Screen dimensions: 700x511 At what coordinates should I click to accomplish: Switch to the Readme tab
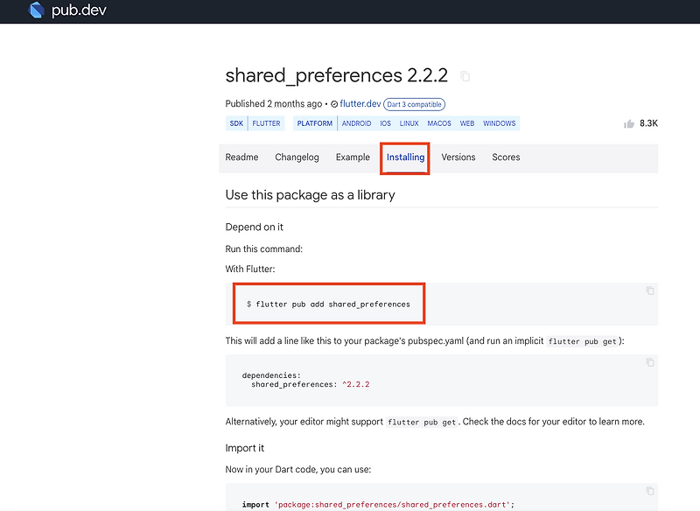pos(241,157)
